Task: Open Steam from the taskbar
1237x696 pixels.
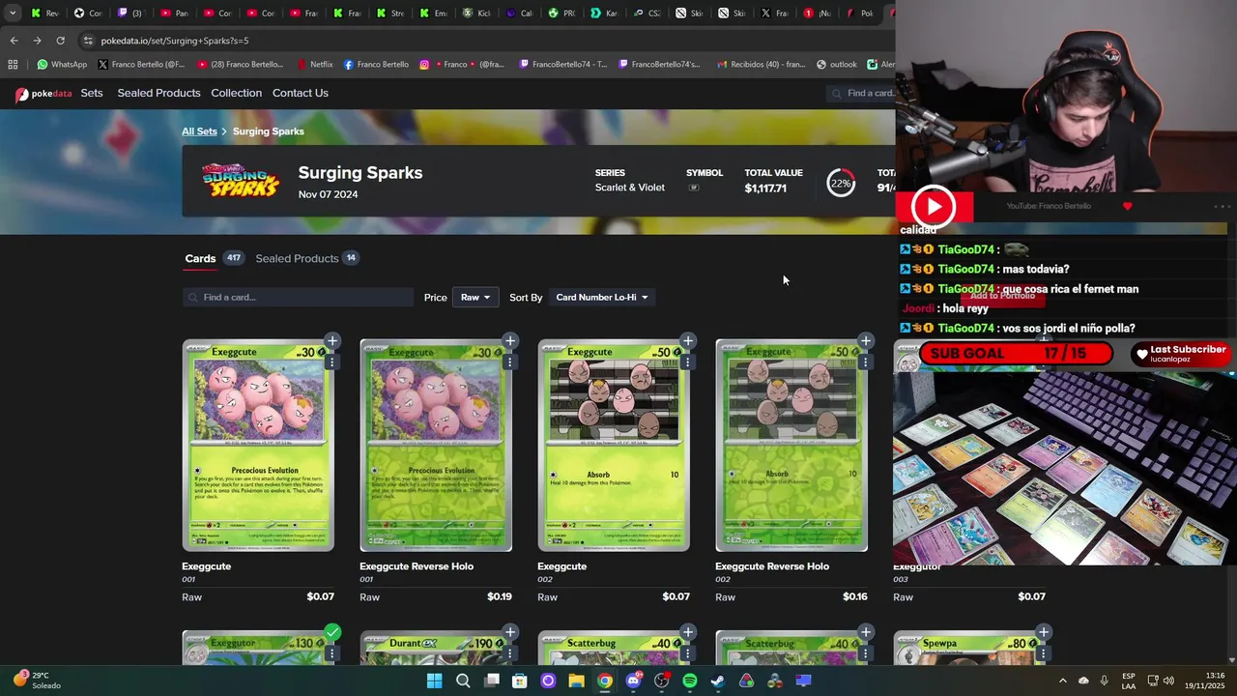Action: point(718,681)
